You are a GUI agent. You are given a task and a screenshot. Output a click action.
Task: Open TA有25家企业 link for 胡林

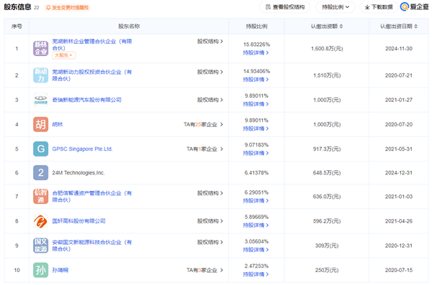(x=203, y=124)
